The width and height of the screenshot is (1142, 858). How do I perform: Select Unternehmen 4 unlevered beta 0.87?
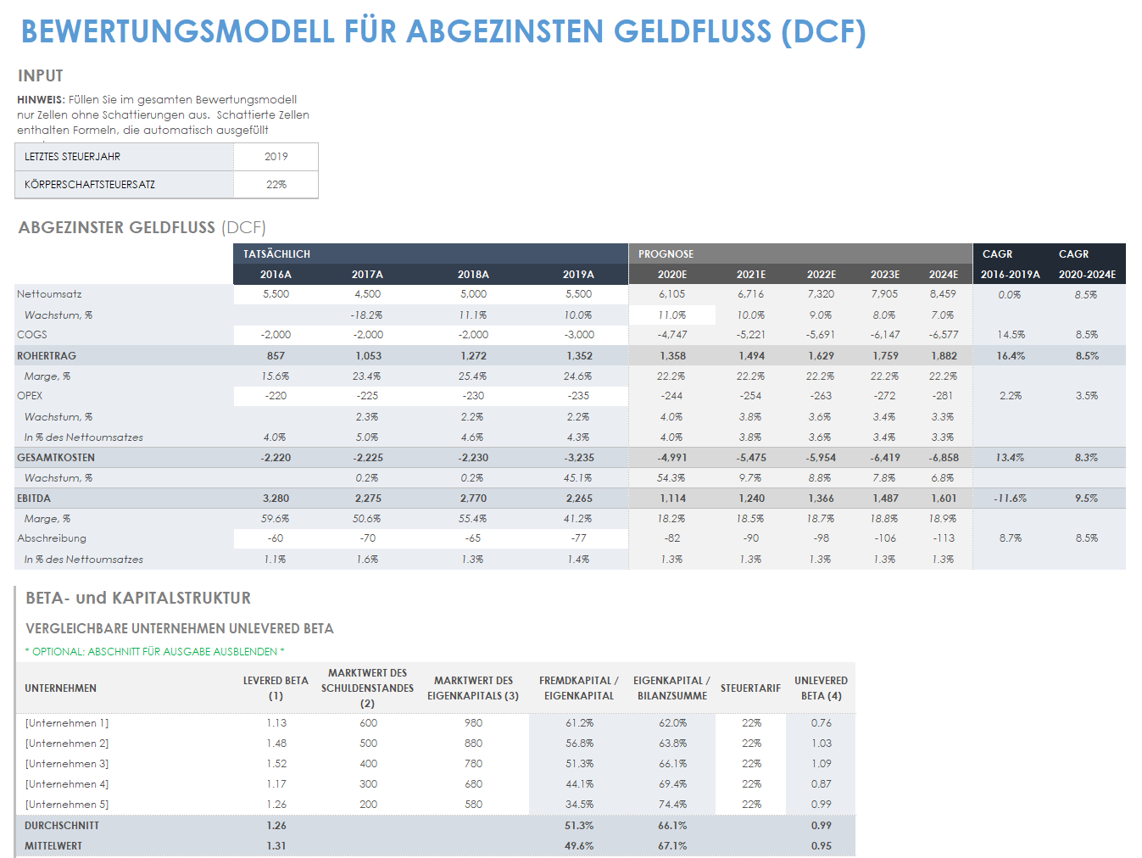pos(821,784)
